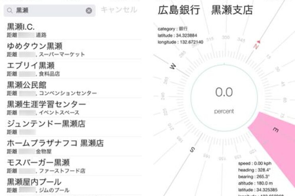
Task: Select the ゆめタウン黒瀬 result
Action: click(x=74, y=50)
